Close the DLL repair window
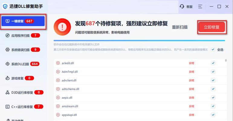233x121 pixels. coord(227,6)
